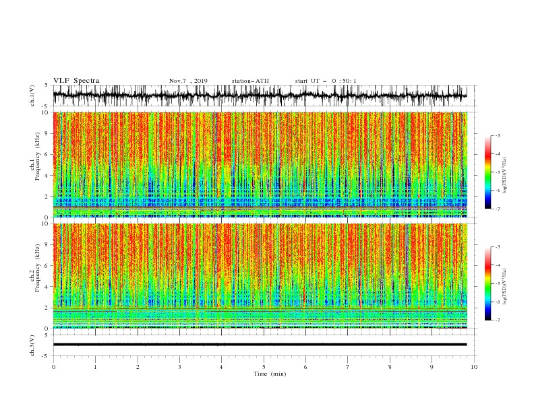Click time axis tick label "2"
534x412 pixels.
(138, 367)
